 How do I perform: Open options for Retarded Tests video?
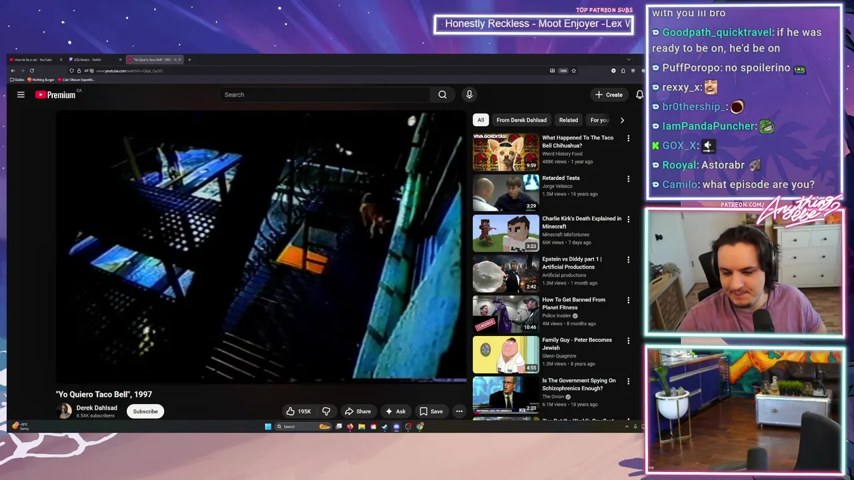(x=628, y=179)
